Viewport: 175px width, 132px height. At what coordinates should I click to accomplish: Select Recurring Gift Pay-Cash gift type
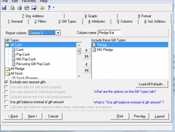(33, 64)
